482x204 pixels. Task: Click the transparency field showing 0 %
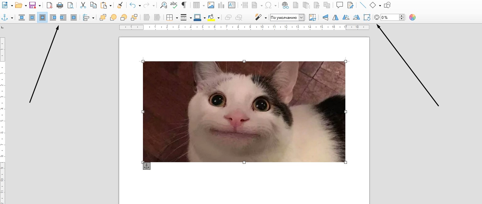[389, 18]
